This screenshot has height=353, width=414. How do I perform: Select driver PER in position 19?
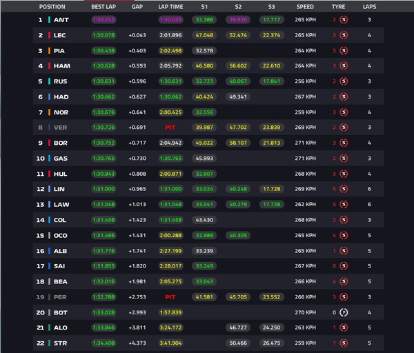click(61, 296)
